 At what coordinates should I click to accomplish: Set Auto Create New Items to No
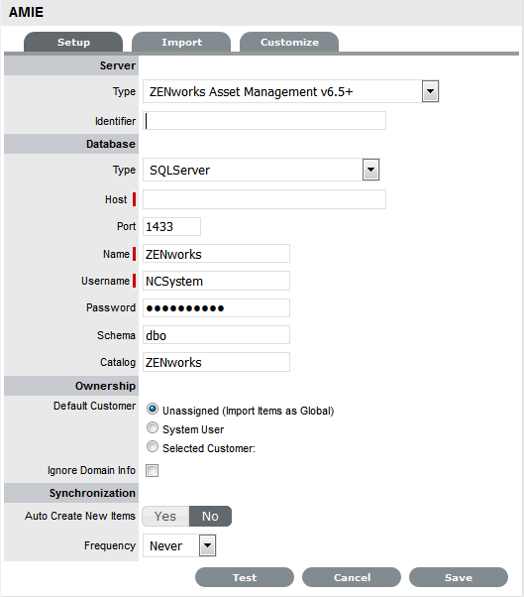210,517
